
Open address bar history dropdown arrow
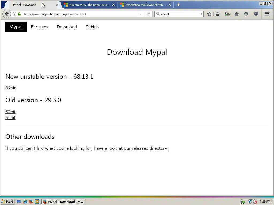pyautogui.click(x=140, y=14)
